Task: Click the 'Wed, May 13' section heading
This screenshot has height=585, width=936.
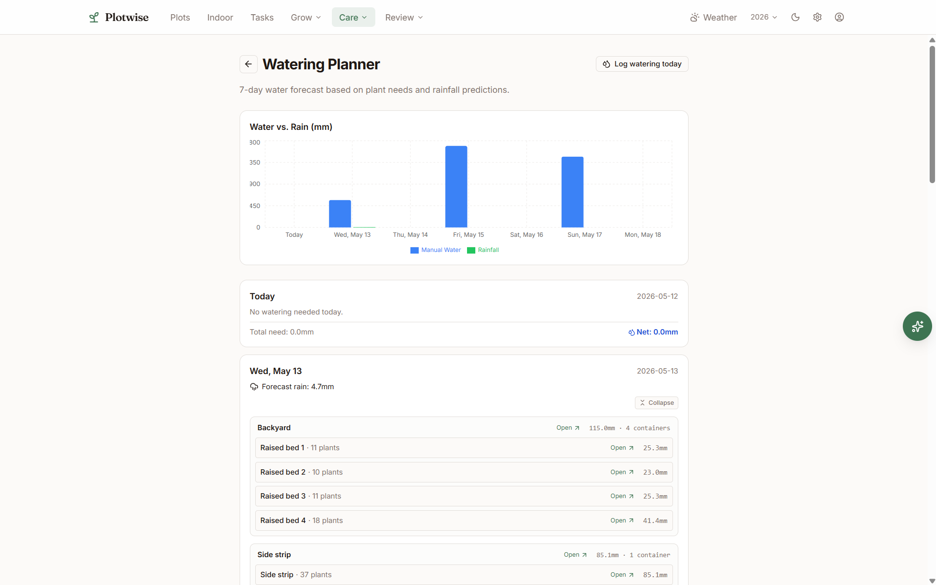Action: click(276, 371)
